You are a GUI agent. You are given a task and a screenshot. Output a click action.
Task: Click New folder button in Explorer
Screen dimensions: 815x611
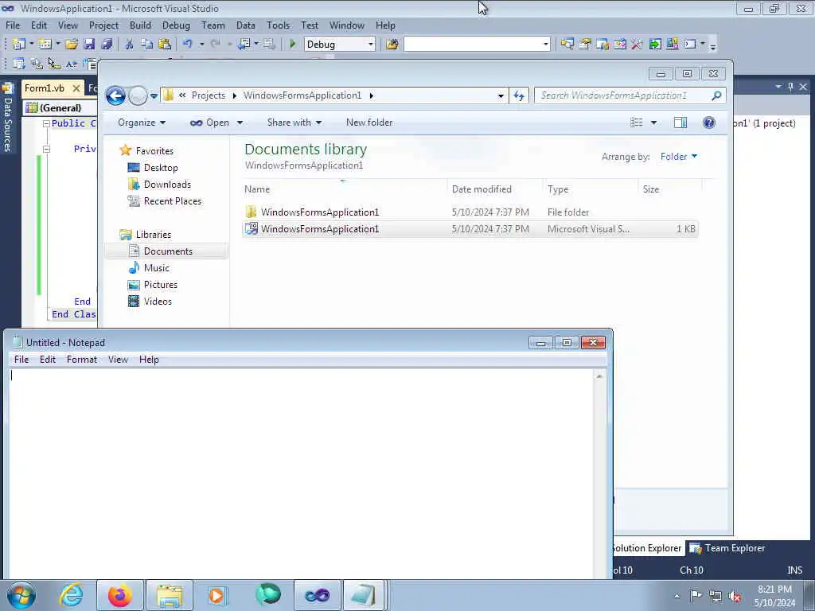click(x=369, y=123)
